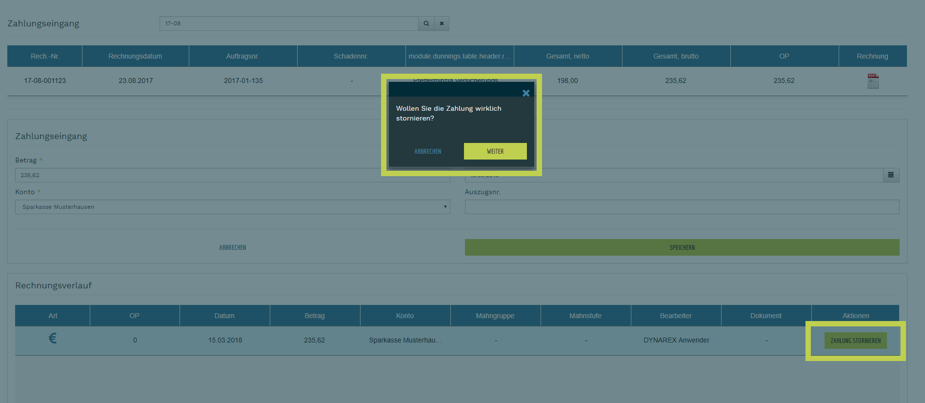Open the date picker calendar icon
Viewport: 925px width, 403px height.
(891, 175)
